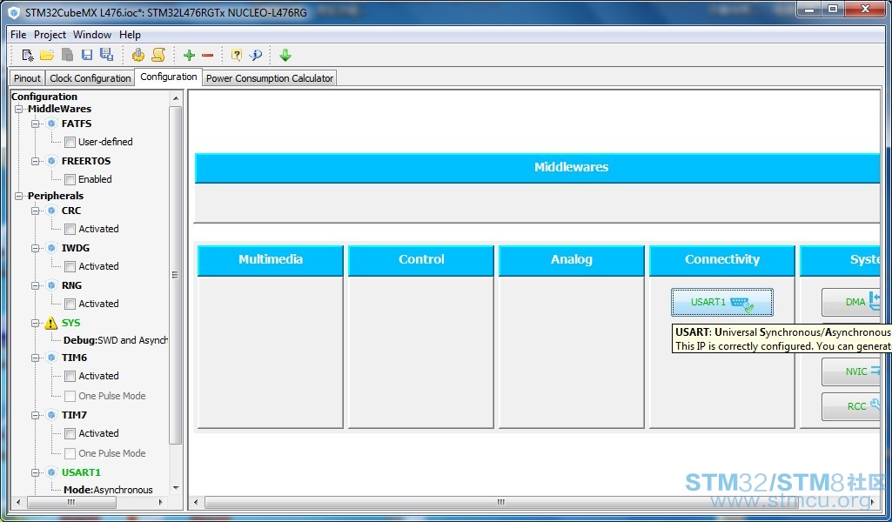Click the Save As double-floppy icon
892x522 pixels.
pos(106,55)
